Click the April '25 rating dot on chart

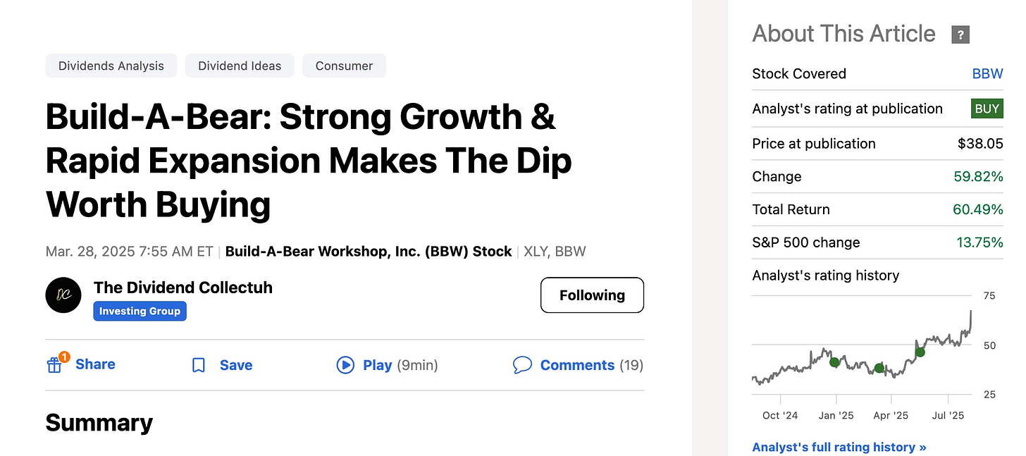pyautogui.click(x=879, y=368)
